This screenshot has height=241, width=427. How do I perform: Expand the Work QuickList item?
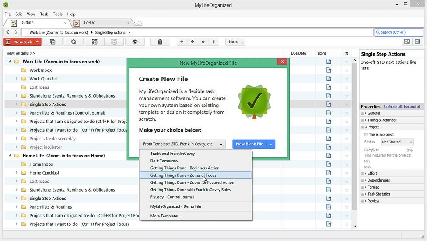[x=17, y=79]
